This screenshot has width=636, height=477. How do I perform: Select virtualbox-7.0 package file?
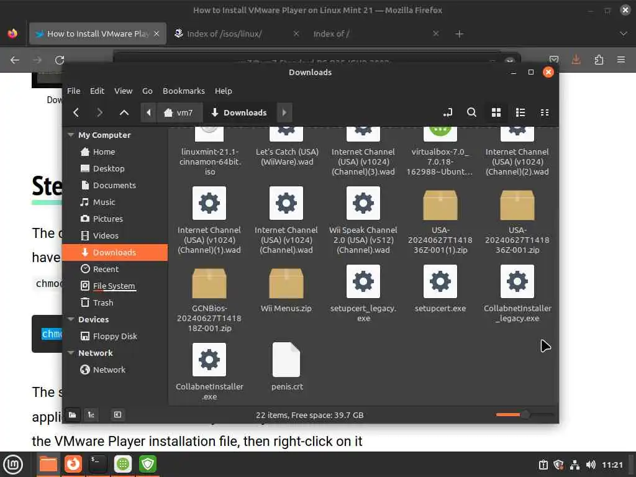(x=440, y=152)
